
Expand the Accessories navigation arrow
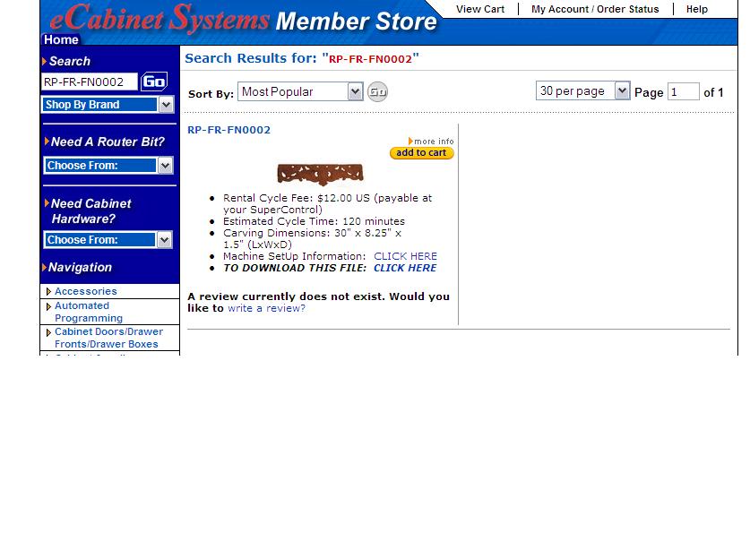point(48,291)
